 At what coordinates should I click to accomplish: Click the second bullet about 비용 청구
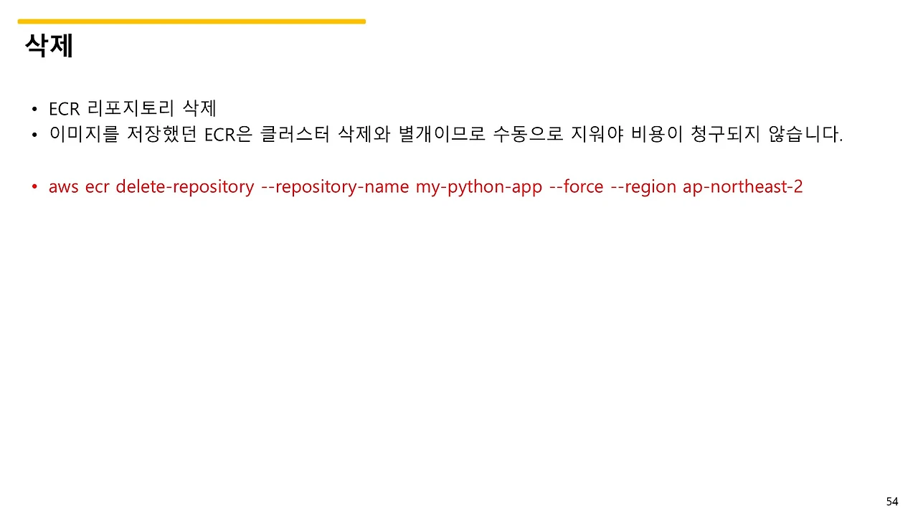[x=445, y=135]
